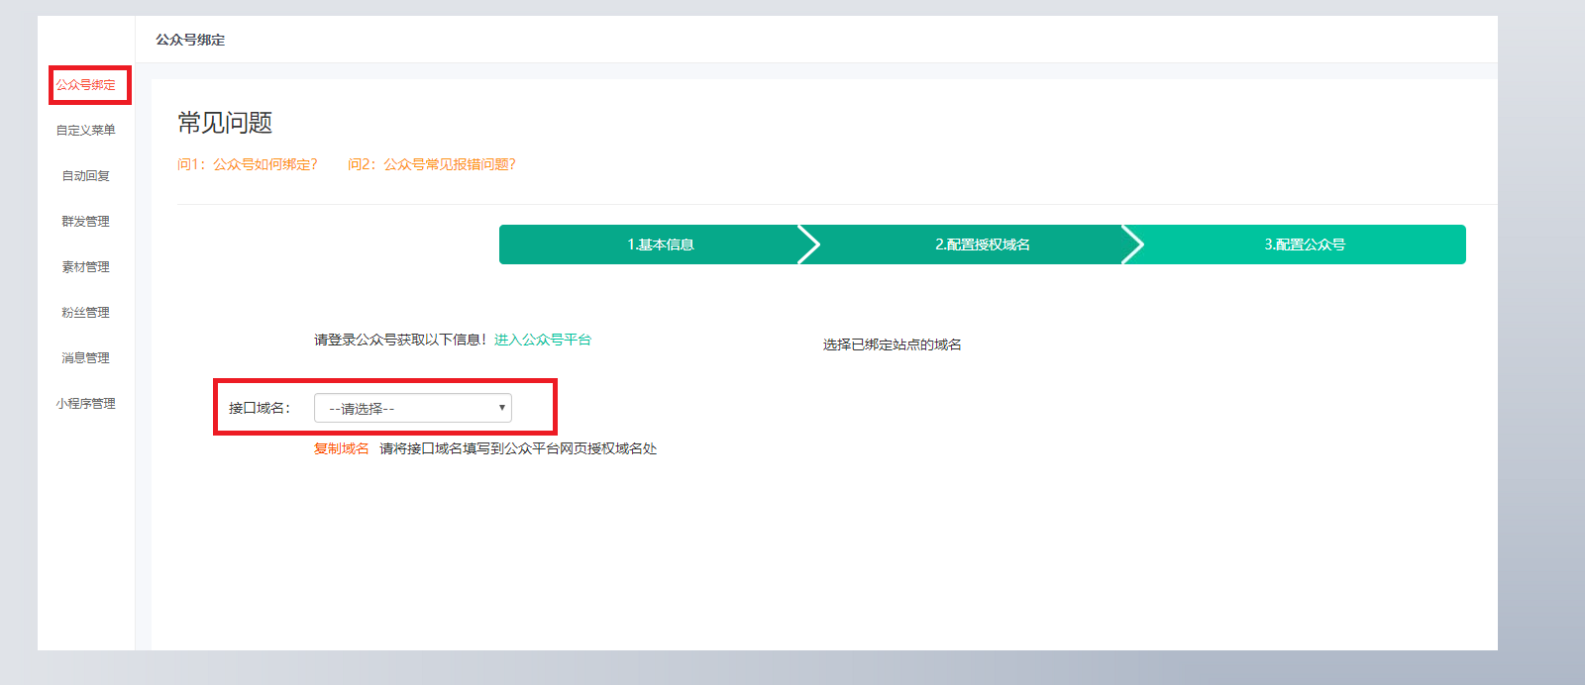Screen dimensions: 1585x685
Task: Switch to step 2.配置授权域名
Action: point(983,245)
